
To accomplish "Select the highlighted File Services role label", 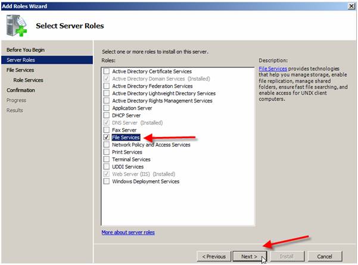I will click(126, 138).
